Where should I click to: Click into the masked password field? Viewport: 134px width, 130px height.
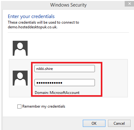pyautogui.click(x=65, y=83)
